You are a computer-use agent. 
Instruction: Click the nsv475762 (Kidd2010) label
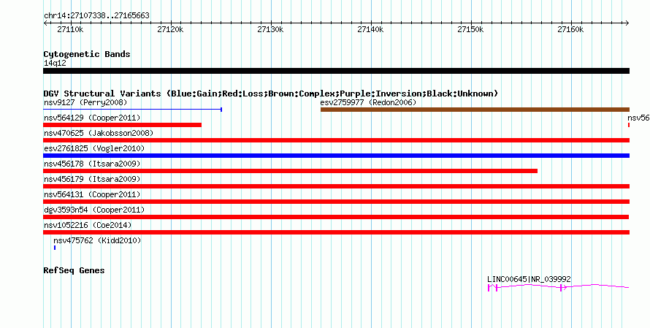click(x=97, y=240)
